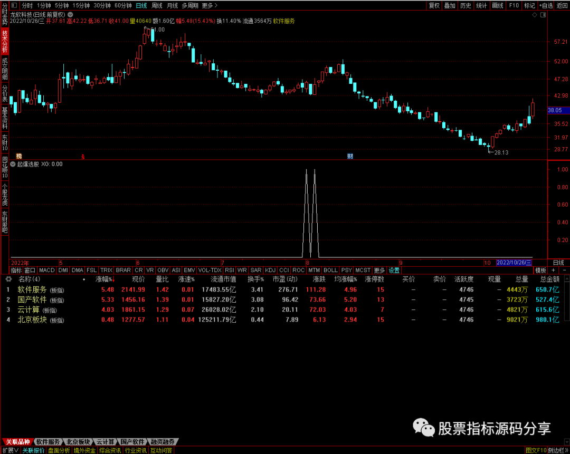Screen dimensions: 570x454
Task: Open the 同花顺10 sidebar panel
Action: point(5,167)
